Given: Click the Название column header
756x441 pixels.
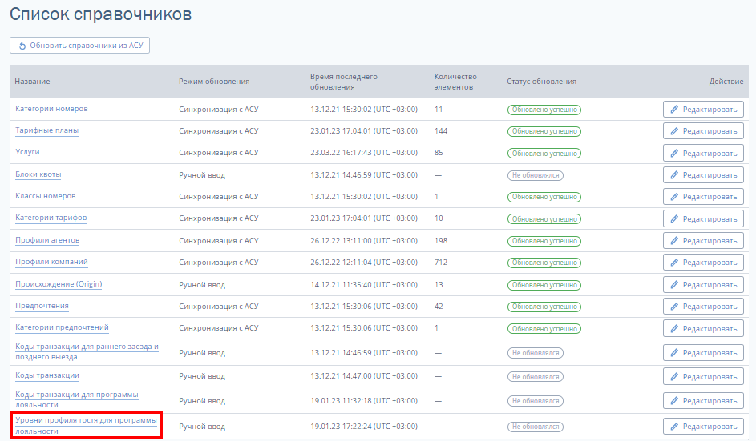Looking at the screenshot, I should click(32, 82).
